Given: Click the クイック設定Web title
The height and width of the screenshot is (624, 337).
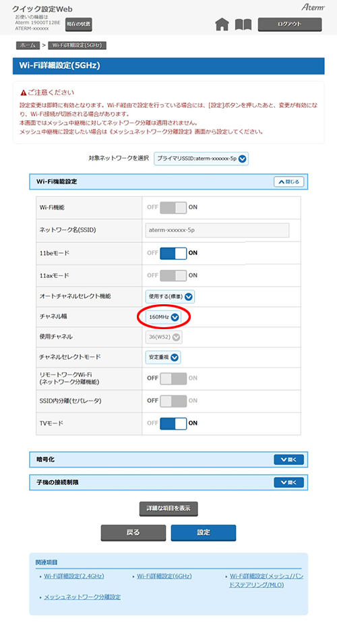Looking at the screenshot, I should coord(42,9).
